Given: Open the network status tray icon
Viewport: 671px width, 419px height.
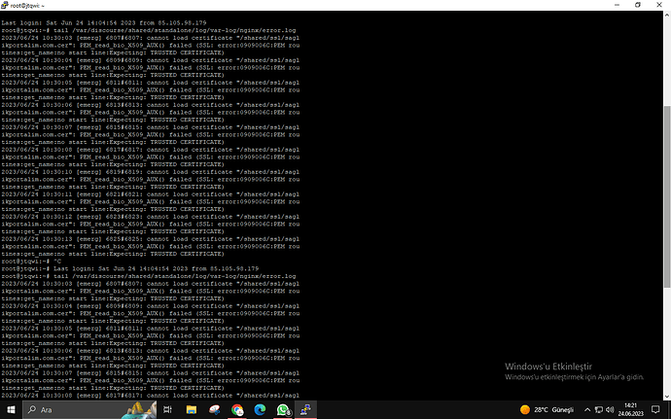Looking at the screenshot, I should point(599,409).
